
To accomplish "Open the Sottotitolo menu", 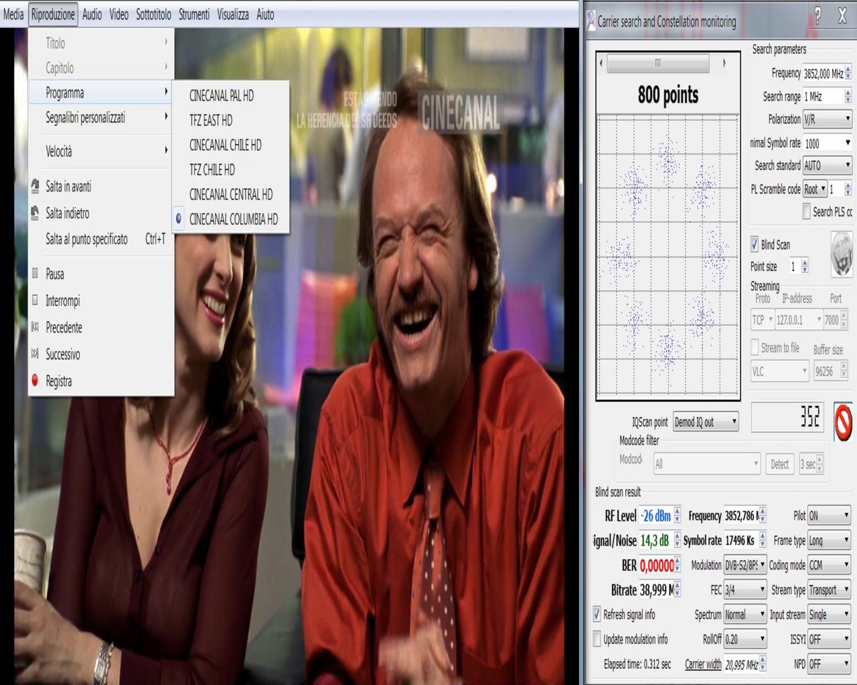I will coord(153,14).
